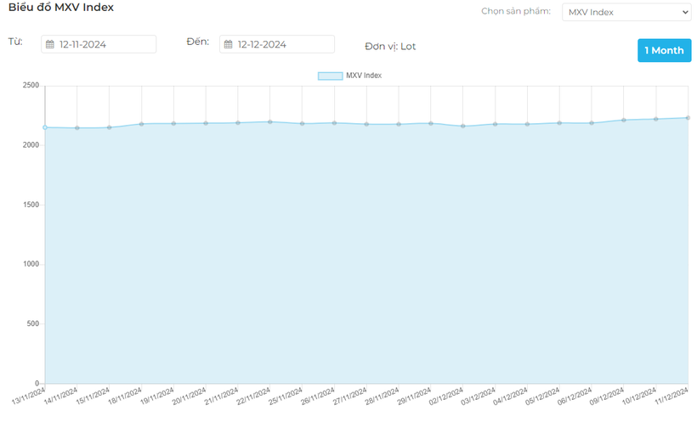This screenshot has width=697, height=433.
Task: Click the data point for 20/11/2024
Action: pyautogui.click(x=206, y=123)
